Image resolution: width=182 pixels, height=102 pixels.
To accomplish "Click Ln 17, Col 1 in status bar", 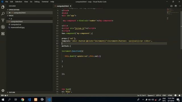I will point(142,95).
